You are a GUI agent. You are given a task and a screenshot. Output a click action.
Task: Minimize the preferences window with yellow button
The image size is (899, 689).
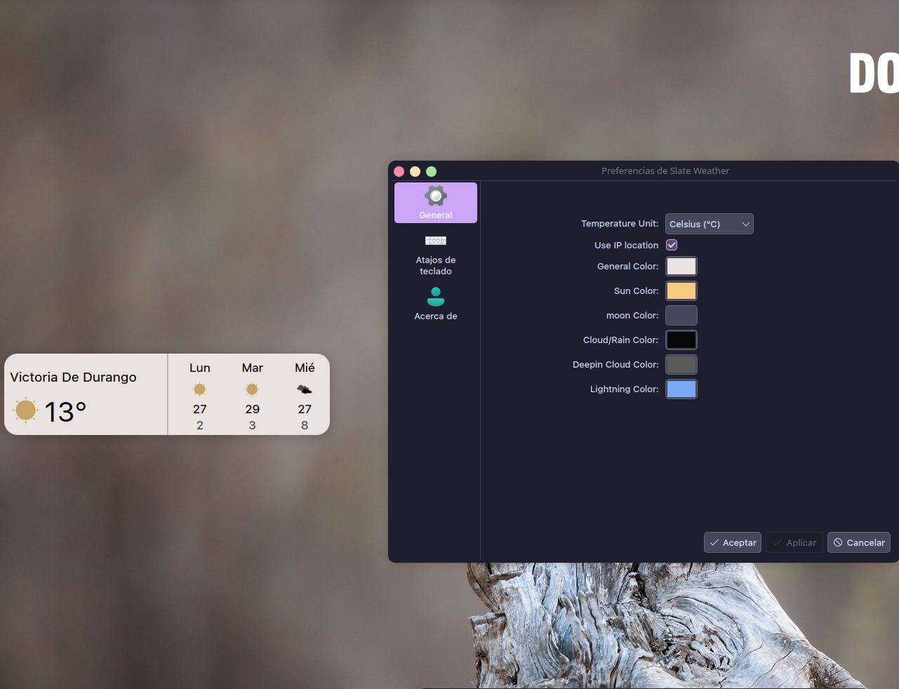point(415,171)
